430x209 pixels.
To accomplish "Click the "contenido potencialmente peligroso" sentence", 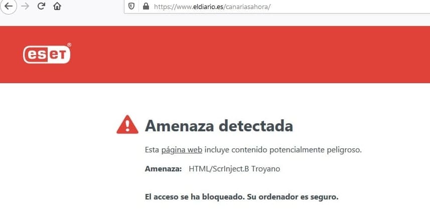I will click(297, 150).
